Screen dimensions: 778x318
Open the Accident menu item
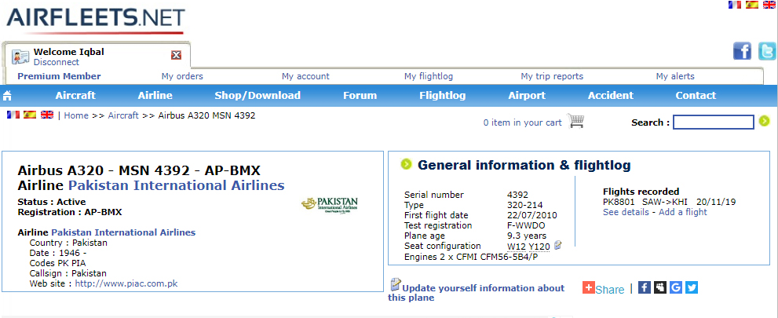(611, 96)
